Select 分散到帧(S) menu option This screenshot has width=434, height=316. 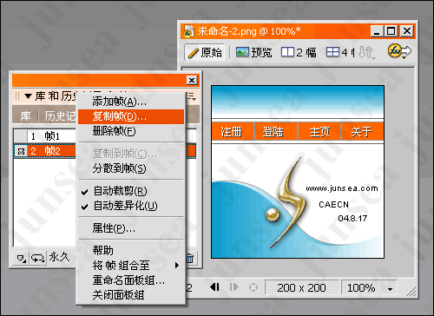coord(131,168)
